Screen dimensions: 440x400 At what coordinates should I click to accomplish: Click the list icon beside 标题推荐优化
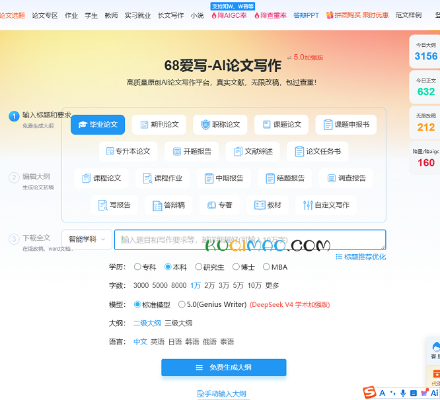[339, 257]
